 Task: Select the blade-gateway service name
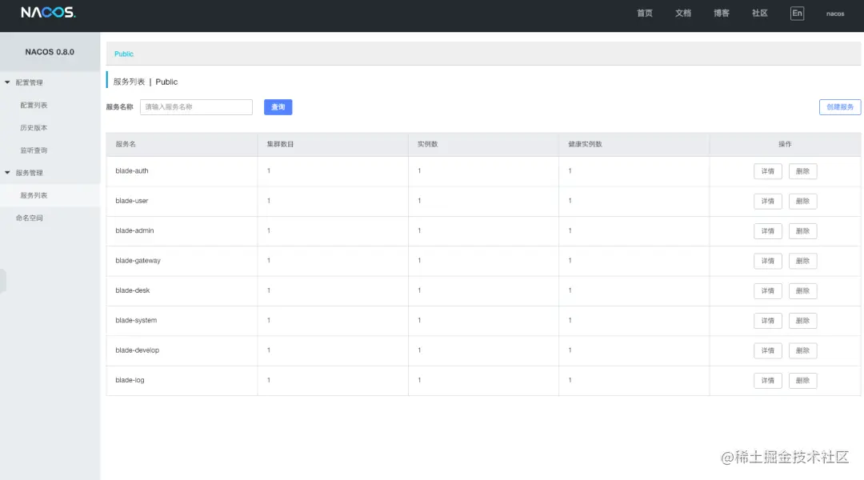tap(138, 260)
